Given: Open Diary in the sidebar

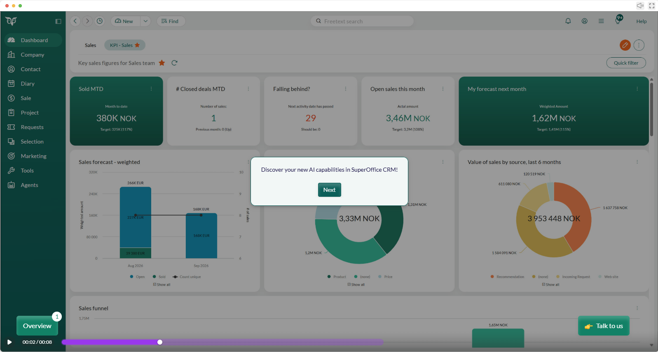Looking at the screenshot, I should [x=33, y=84].
